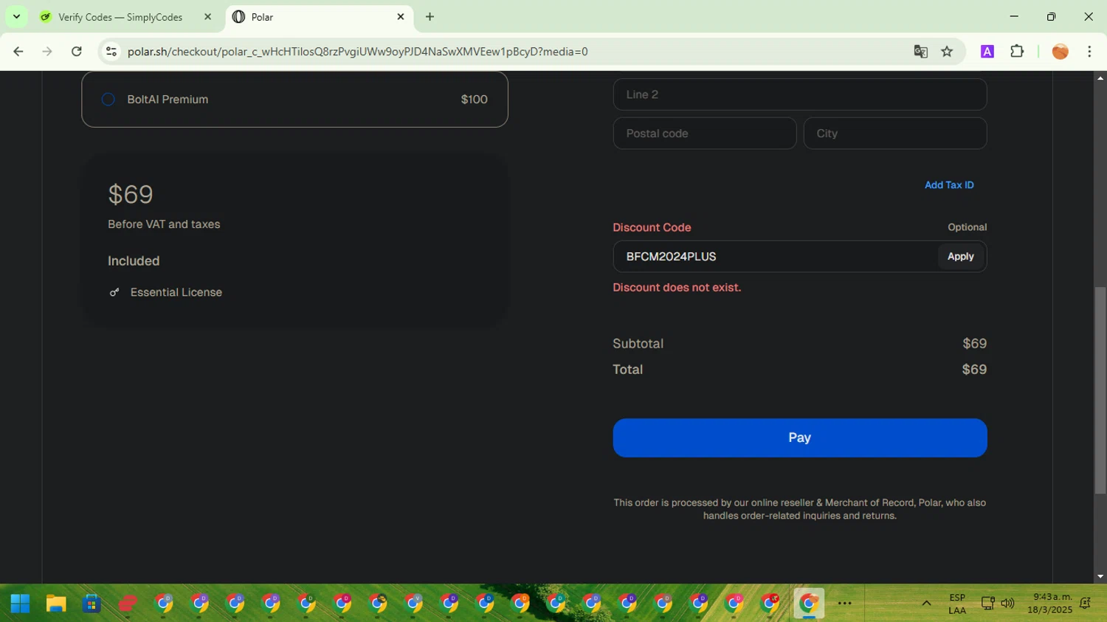This screenshot has width=1107, height=622.
Task: Close the Polar tab
Action: [401, 17]
